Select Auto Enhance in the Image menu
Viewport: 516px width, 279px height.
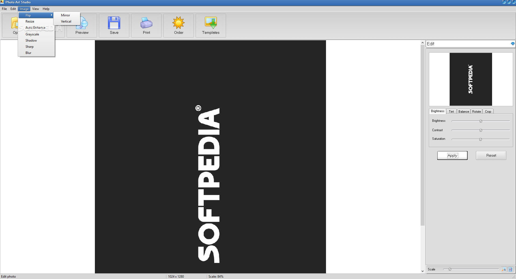[x=36, y=28]
